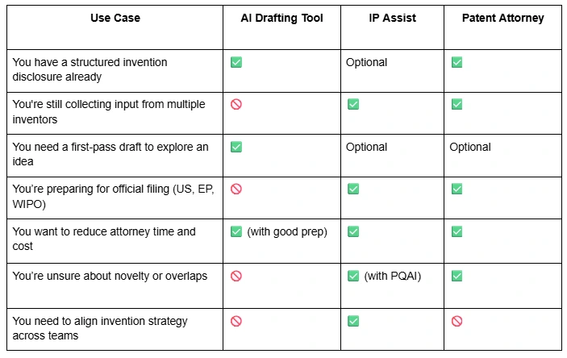This screenshot has width=567, height=358.
Task: Click the AI Drafting Tool green checkmark for structured disclosure
Action: click(x=236, y=62)
